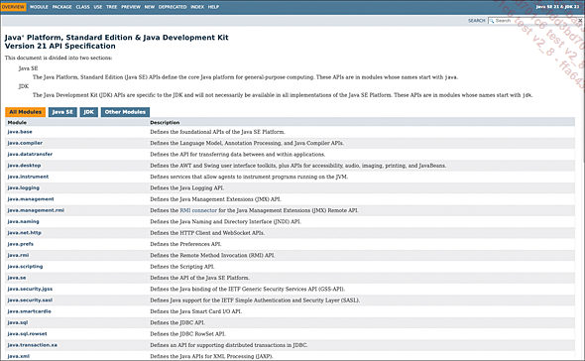
Task: Open the java.security.jgss module link
Action: coord(30,289)
